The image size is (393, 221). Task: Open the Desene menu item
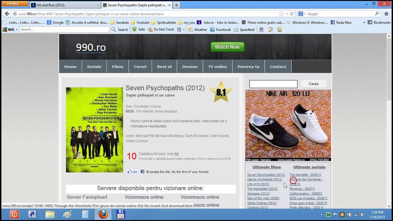coord(190,67)
